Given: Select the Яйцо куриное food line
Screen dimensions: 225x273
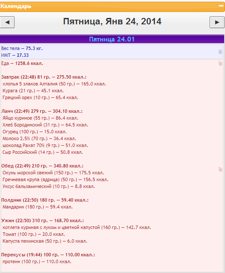Looking at the screenshot, I should 40,118.
